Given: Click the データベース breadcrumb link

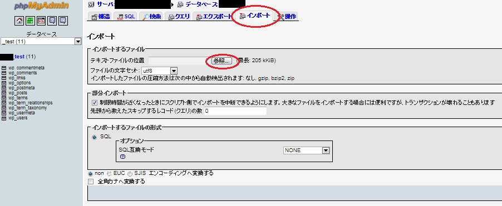Looking at the screenshot, I should 202,4.
